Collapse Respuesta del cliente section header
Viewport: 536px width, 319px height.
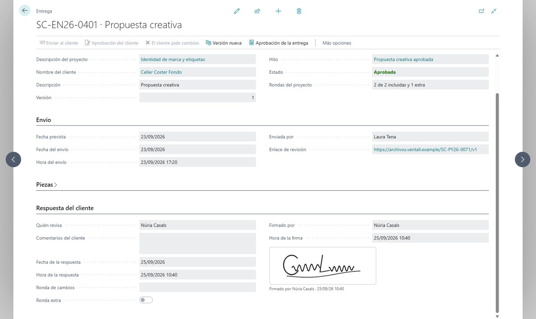pos(65,208)
